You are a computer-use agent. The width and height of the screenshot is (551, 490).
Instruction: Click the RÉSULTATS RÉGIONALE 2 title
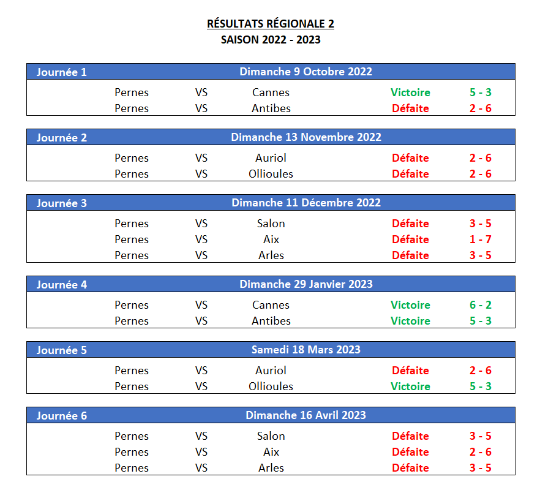(x=270, y=24)
